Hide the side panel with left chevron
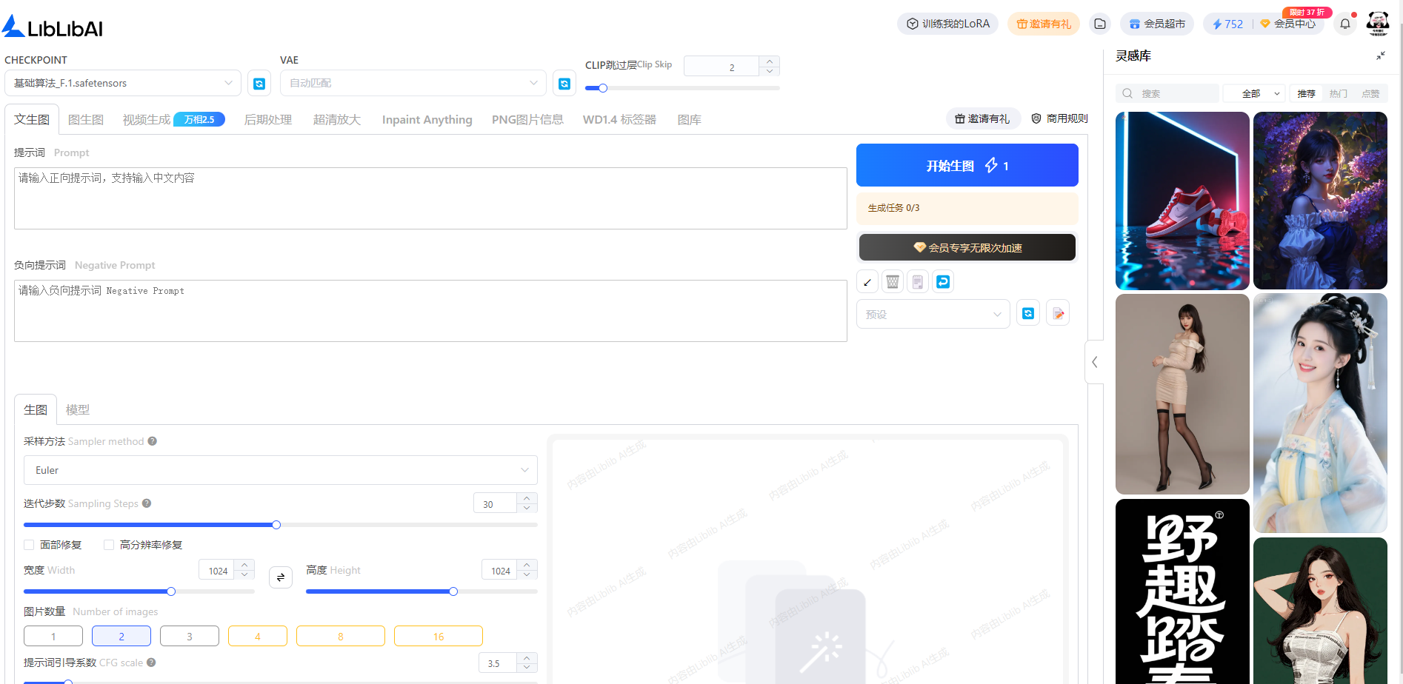This screenshot has height=684, width=1403. click(1094, 362)
